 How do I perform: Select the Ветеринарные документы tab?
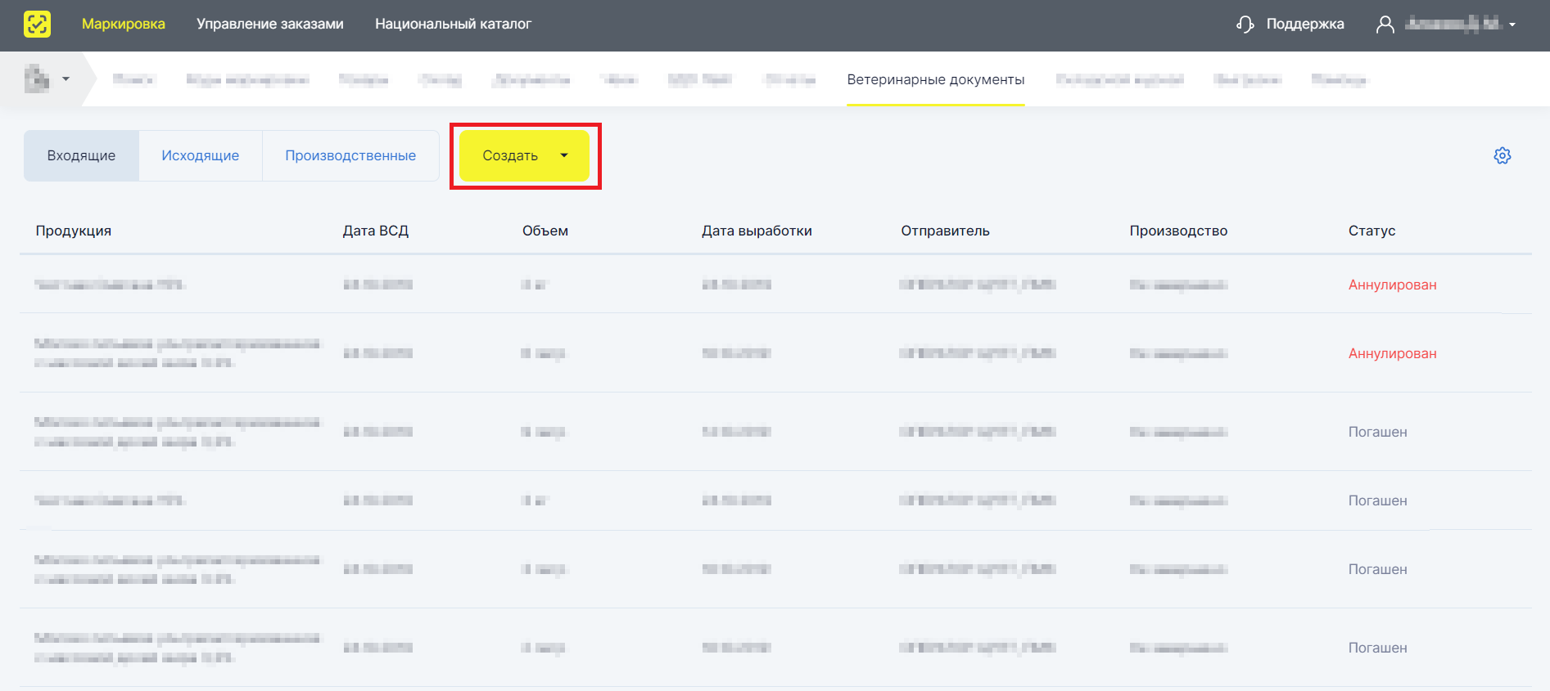point(936,79)
